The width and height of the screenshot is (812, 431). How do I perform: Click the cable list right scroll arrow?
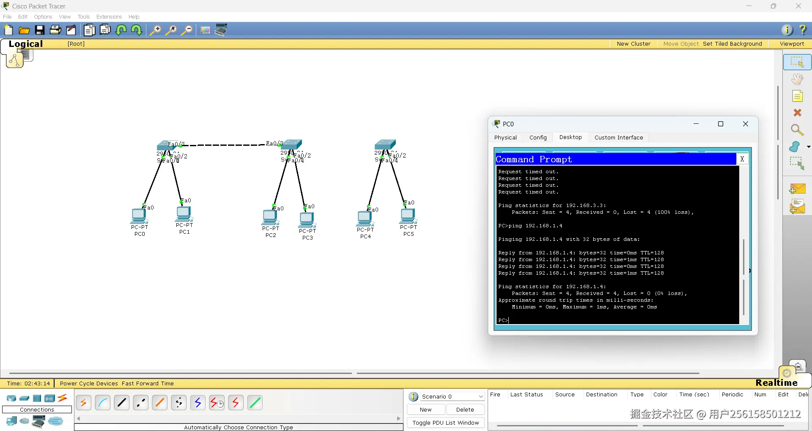pos(398,418)
